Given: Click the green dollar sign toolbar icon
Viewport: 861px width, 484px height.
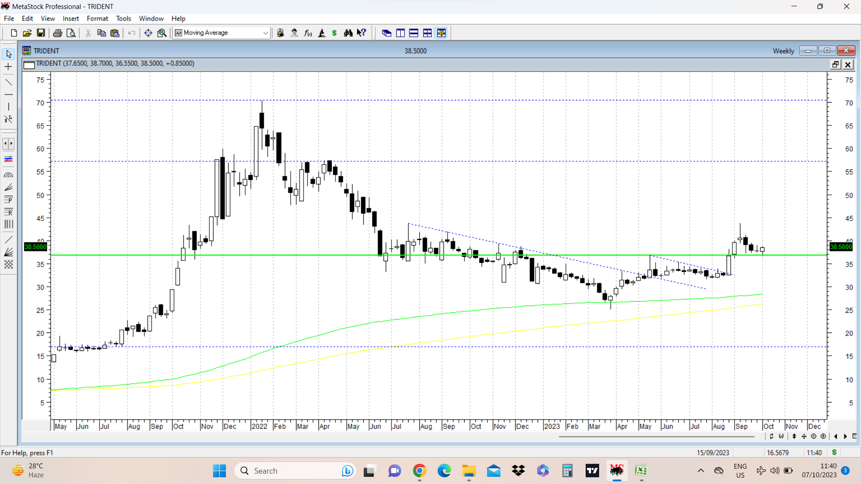Looking at the screenshot, I should pos(335,33).
